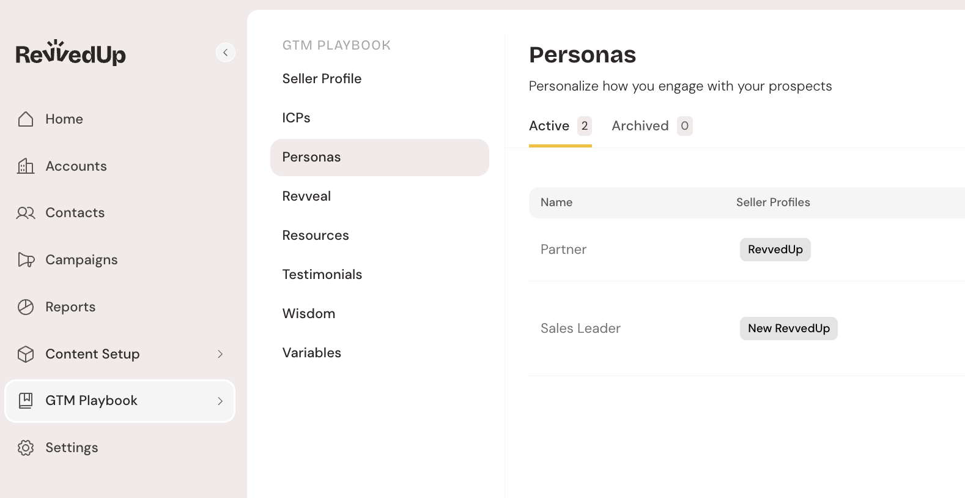
Task: Click the Campaigns megaphone icon
Action: pos(26,260)
